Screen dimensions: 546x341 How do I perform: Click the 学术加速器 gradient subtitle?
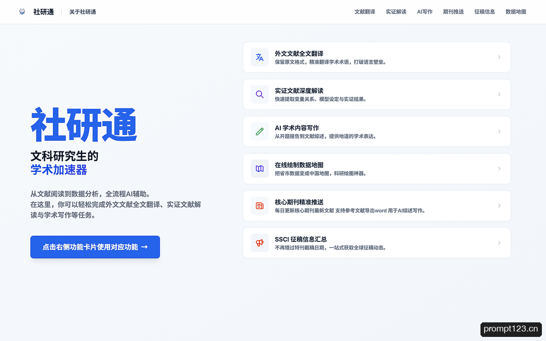59,170
